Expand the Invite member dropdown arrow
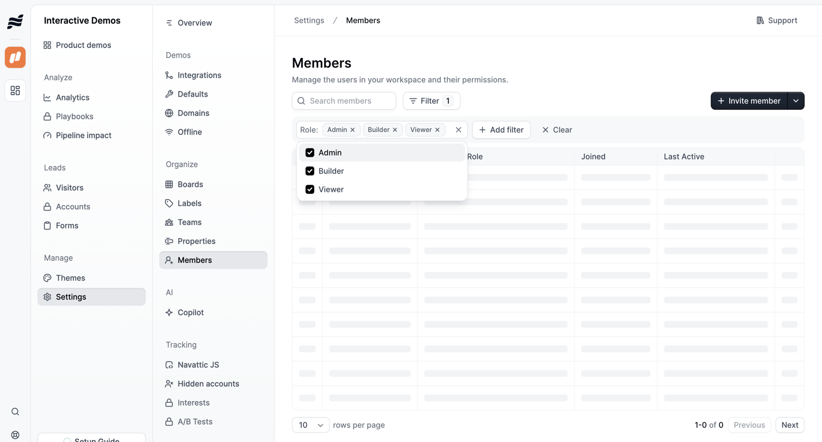 (796, 101)
